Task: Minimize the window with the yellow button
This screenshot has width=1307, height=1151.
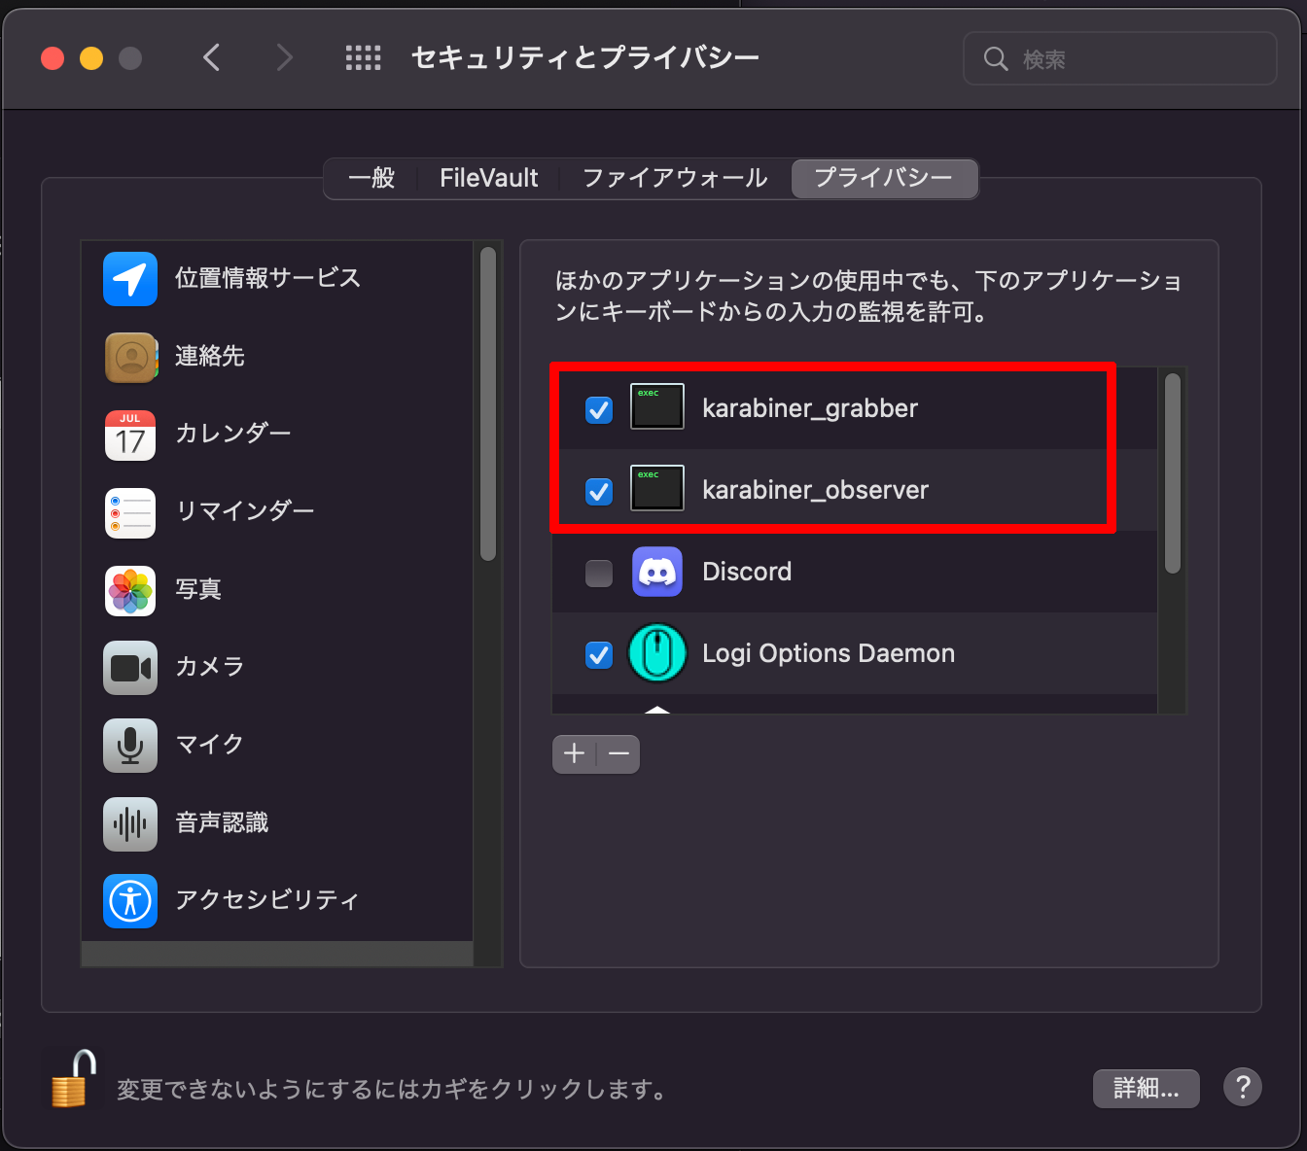Action: 91,58
